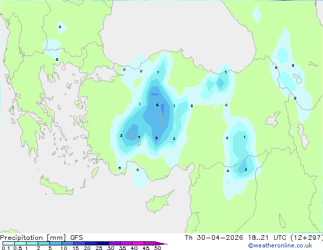Click the 45–50 mm legend swatch
This screenshot has height=250, width=323.
pos(150,243)
